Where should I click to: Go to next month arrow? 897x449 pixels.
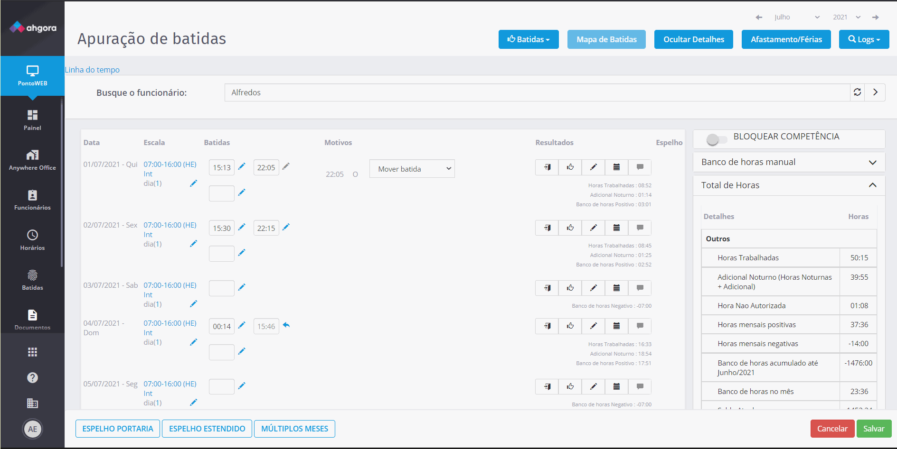pyautogui.click(x=875, y=17)
